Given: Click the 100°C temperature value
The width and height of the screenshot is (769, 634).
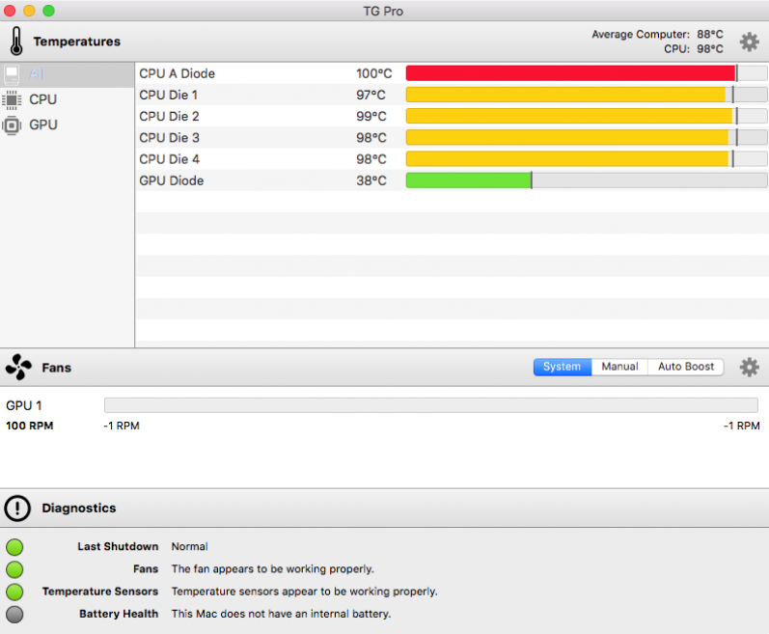Looking at the screenshot, I should click(373, 73).
